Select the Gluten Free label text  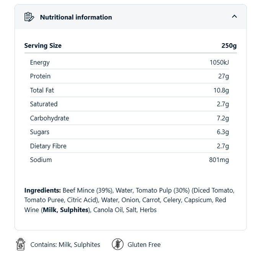tap(144, 245)
